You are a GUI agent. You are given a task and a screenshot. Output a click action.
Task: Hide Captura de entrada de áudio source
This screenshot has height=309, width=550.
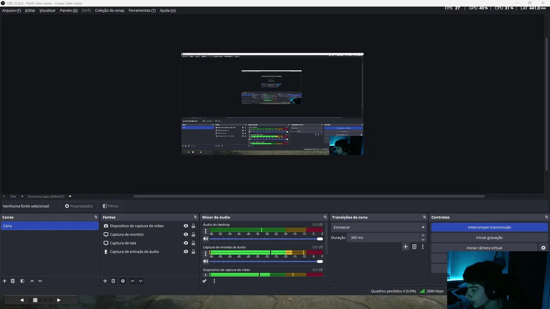click(x=186, y=251)
